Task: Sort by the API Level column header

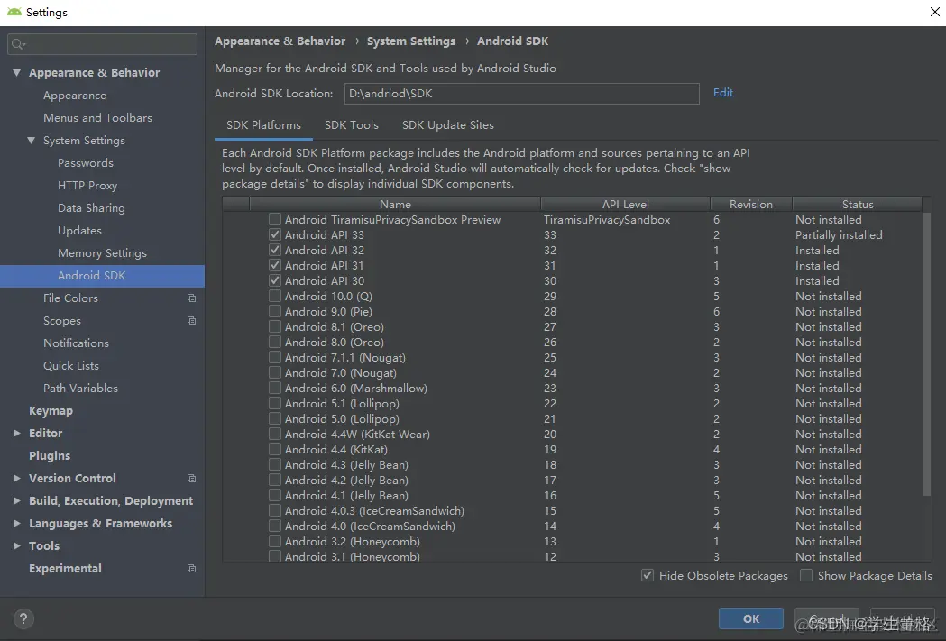Action: click(x=625, y=204)
